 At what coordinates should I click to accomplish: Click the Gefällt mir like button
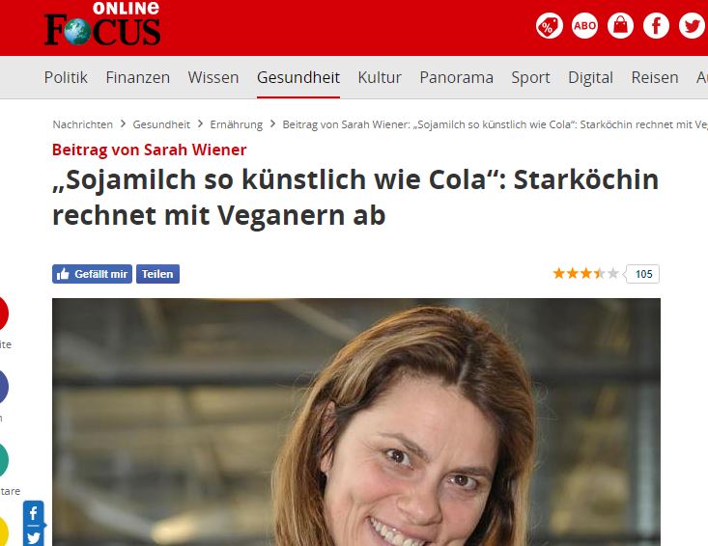click(92, 274)
